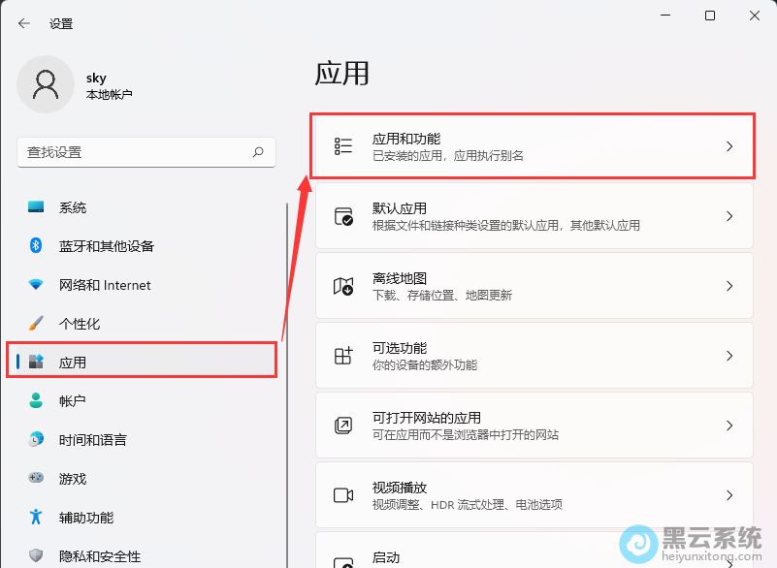Expand the 应用和功能 row chevron

click(x=729, y=145)
